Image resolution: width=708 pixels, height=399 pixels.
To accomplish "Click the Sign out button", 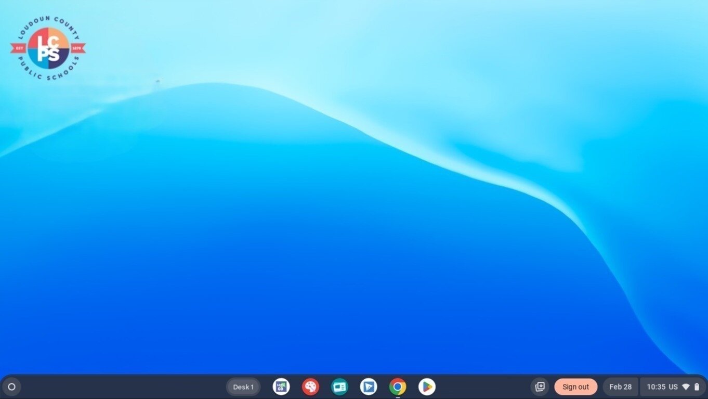I will (575, 387).
